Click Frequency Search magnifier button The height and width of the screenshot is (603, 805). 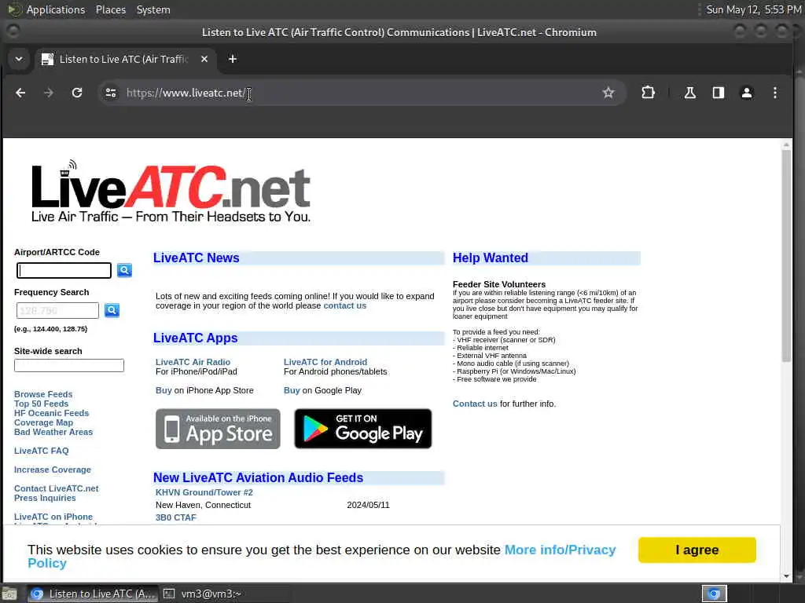112,310
